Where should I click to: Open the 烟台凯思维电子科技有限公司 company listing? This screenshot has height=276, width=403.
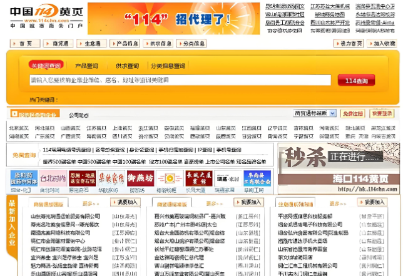coord(310,225)
